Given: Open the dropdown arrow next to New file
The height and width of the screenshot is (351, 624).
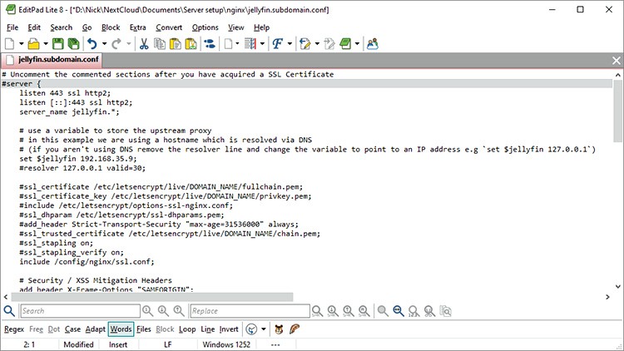Looking at the screenshot, I should [21, 44].
